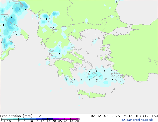This screenshot has width=158, height=122.
Task: Click the 30–35 mm purple legend swatch
Action: coord(56,119)
